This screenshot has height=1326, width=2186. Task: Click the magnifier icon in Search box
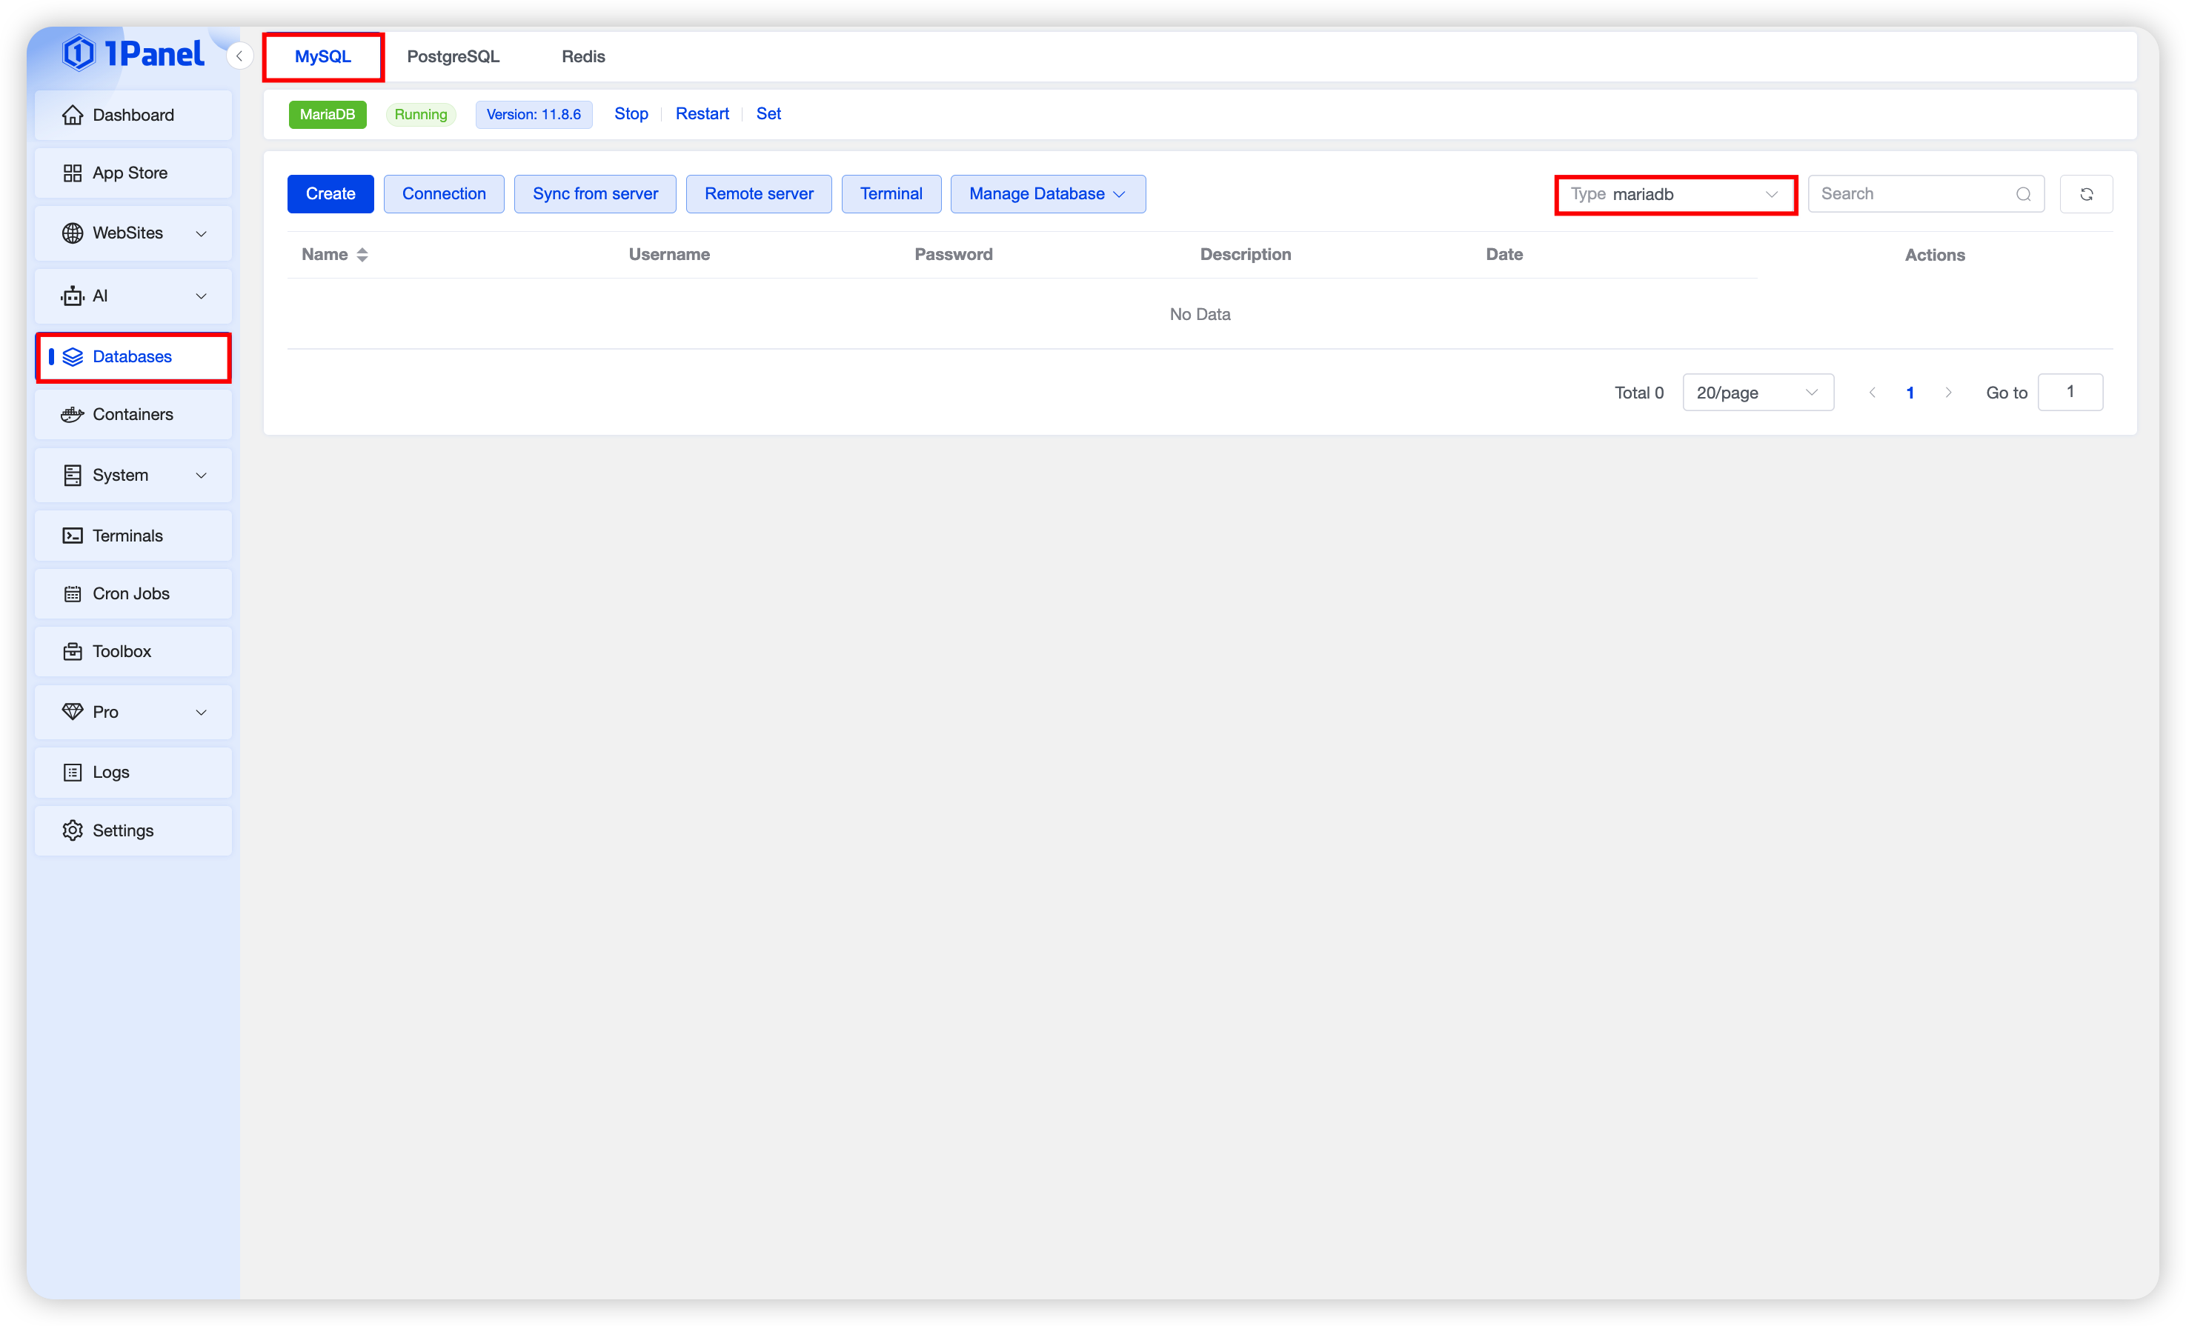[2023, 194]
